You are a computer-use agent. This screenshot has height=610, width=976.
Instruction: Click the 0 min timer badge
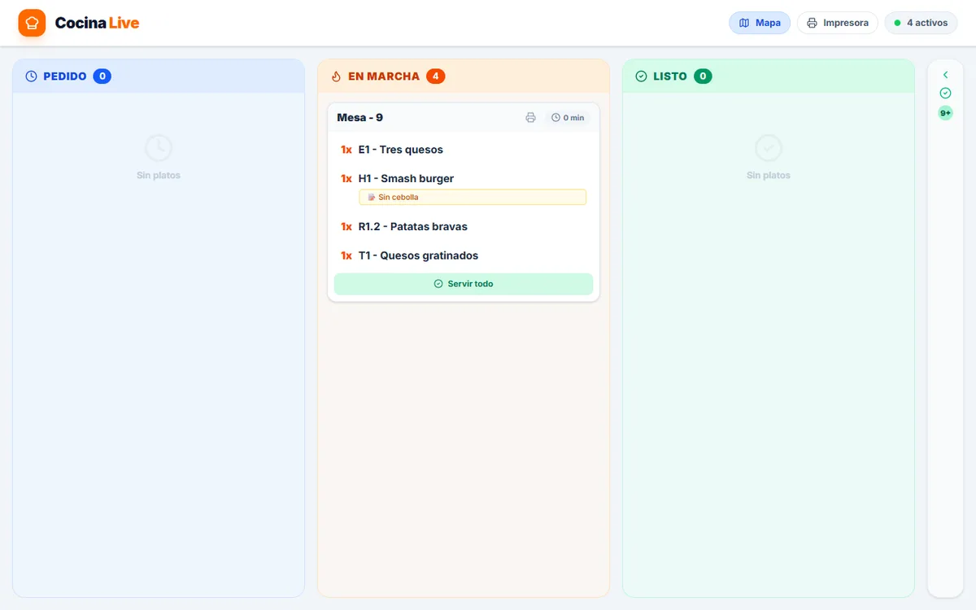568,118
